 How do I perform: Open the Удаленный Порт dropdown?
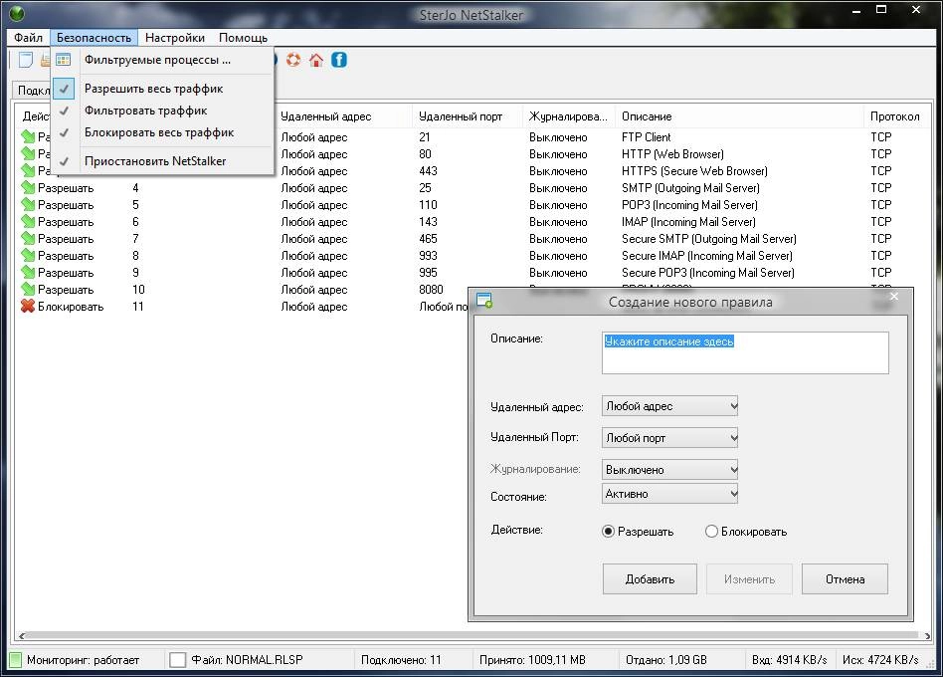click(x=670, y=438)
